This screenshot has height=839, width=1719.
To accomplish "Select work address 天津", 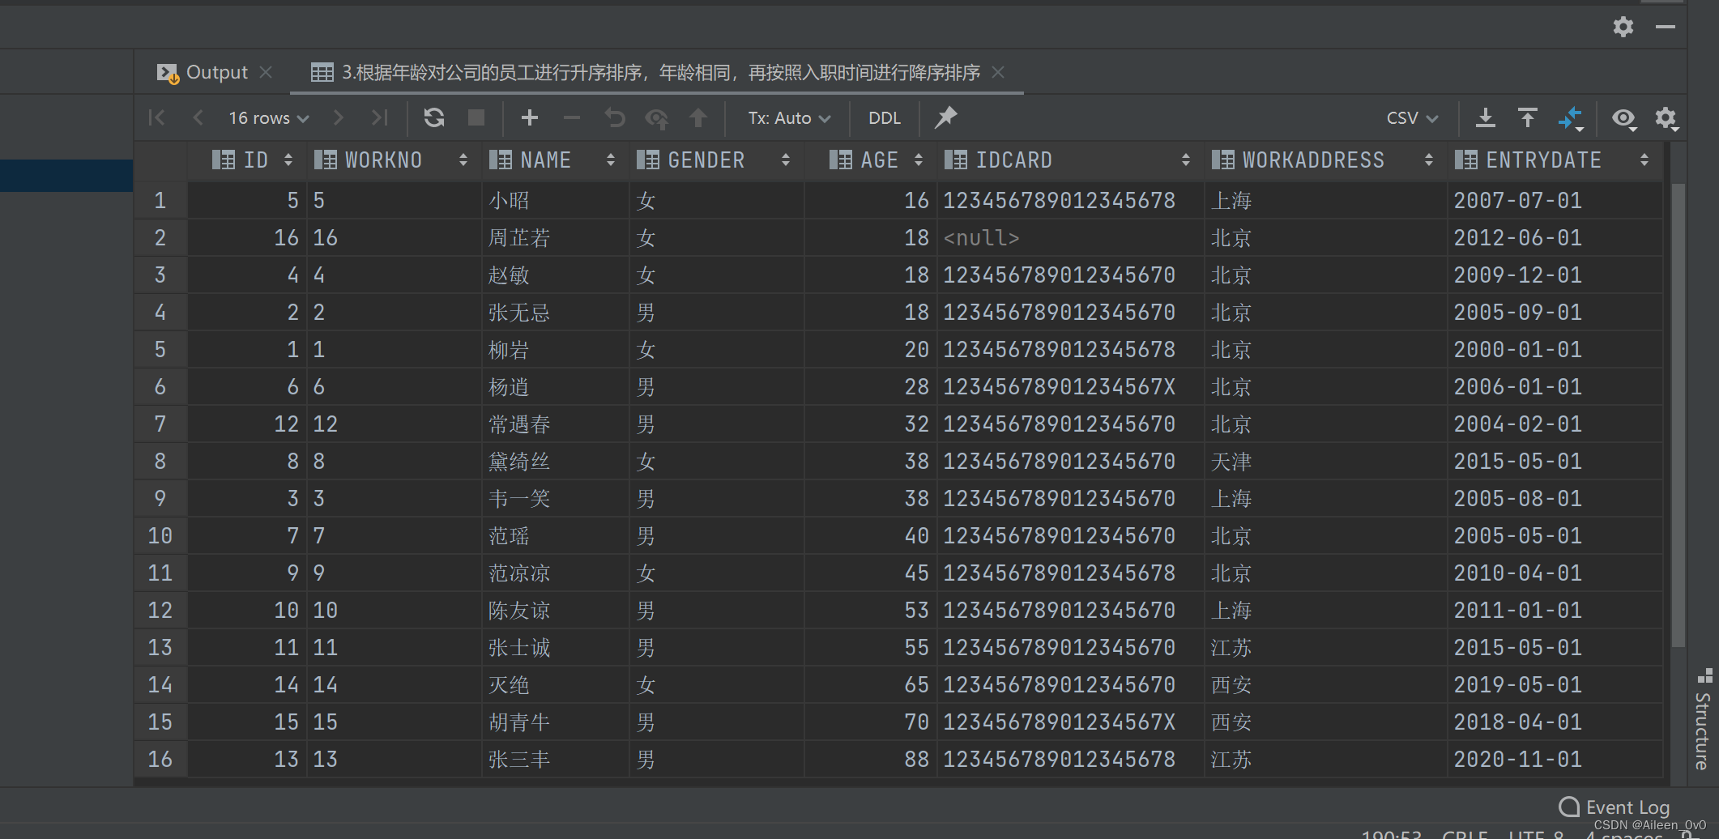I will [x=1326, y=461].
